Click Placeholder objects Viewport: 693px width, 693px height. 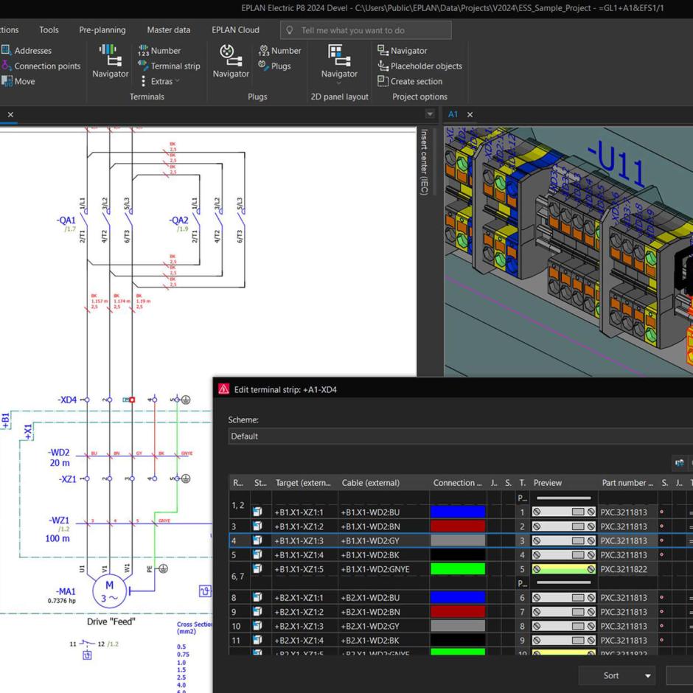(x=420, y=66)
